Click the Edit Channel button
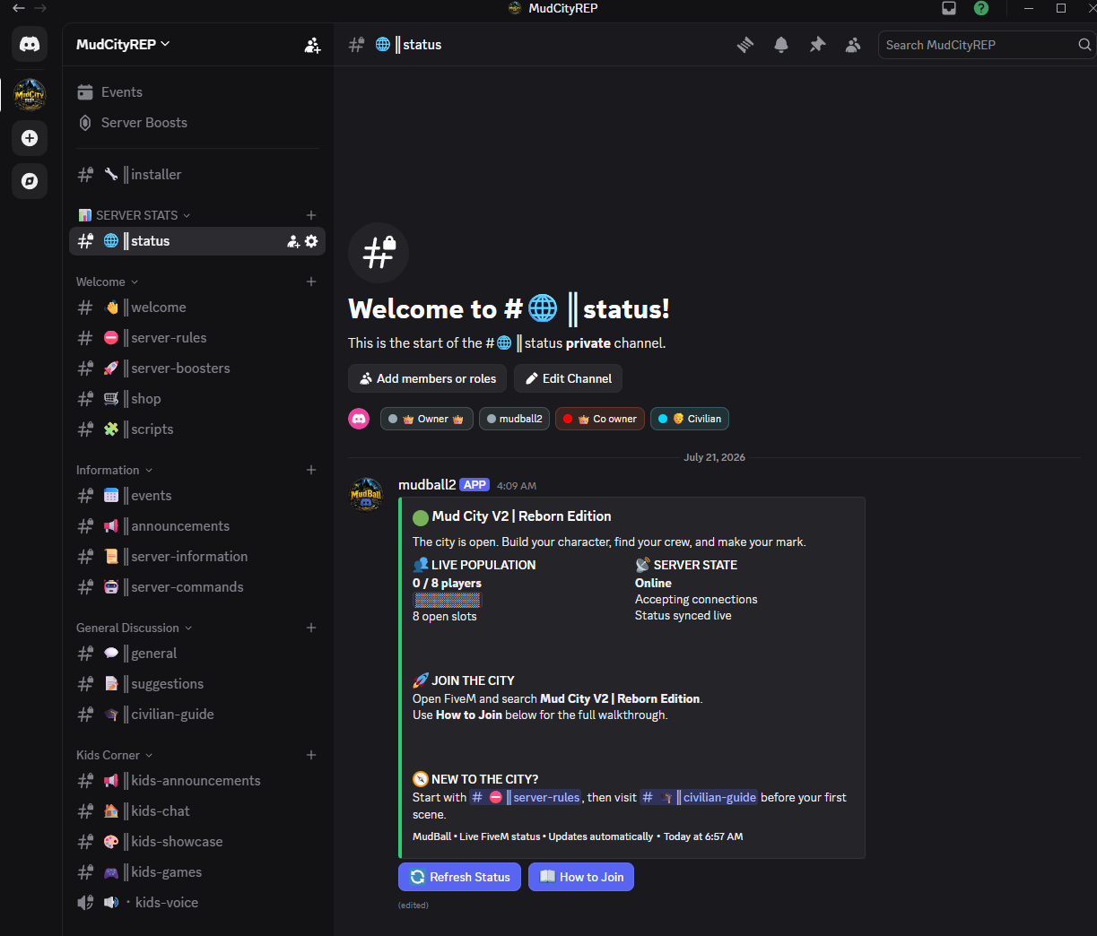Image resolution: width=1097 pixels, height=936 pixels. click(569, 378)
